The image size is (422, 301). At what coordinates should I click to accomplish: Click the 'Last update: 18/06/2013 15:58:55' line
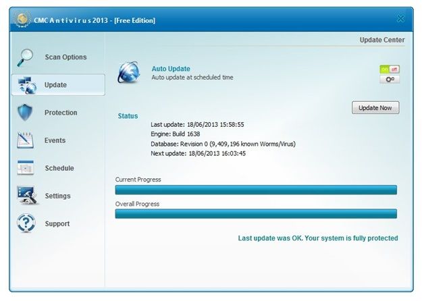[197, 124]
